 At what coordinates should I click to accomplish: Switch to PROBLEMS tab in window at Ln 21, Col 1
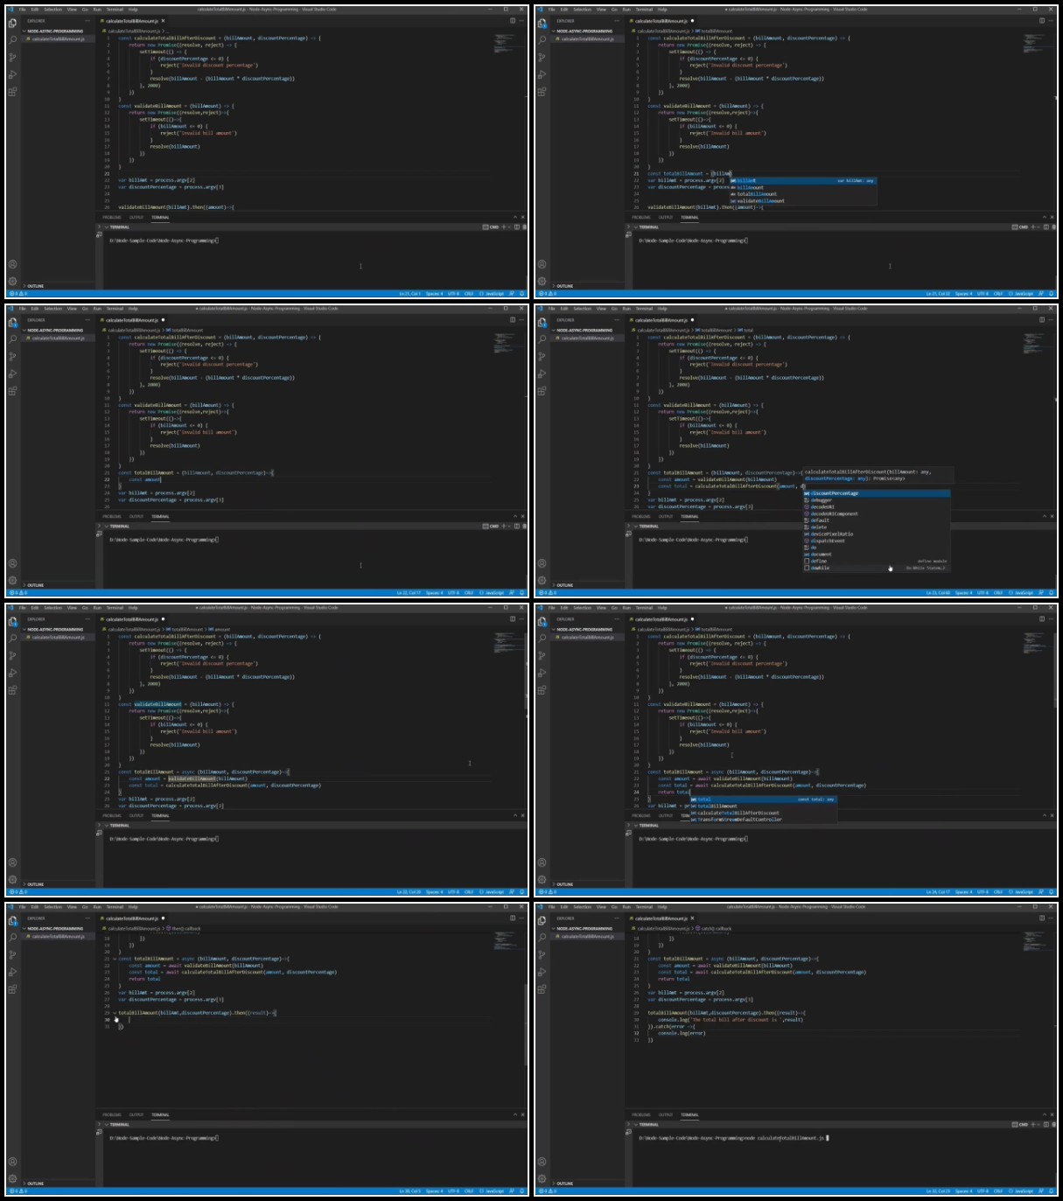coord(112,217)
